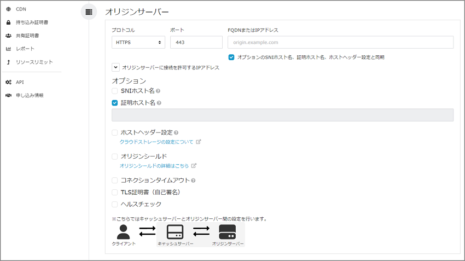Enable the ヘルスチェック checkbox
The image size is (465, 261).
coord(115,204)
